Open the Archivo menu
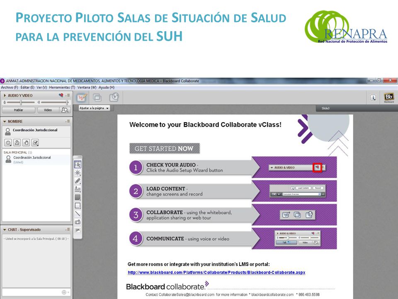 tap(10, 87)
